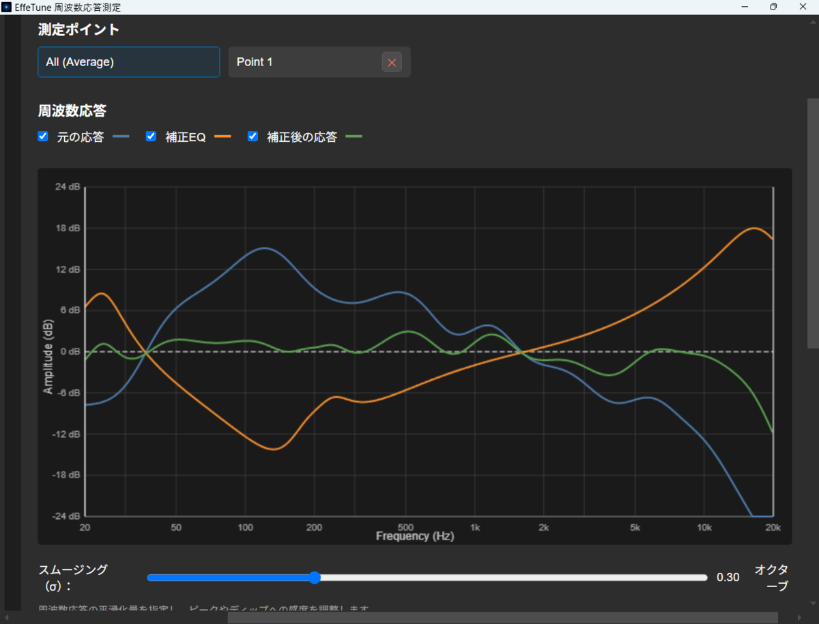Toggle the 元の応答 checkbox
819x624 pixels.
click(44, 136)
